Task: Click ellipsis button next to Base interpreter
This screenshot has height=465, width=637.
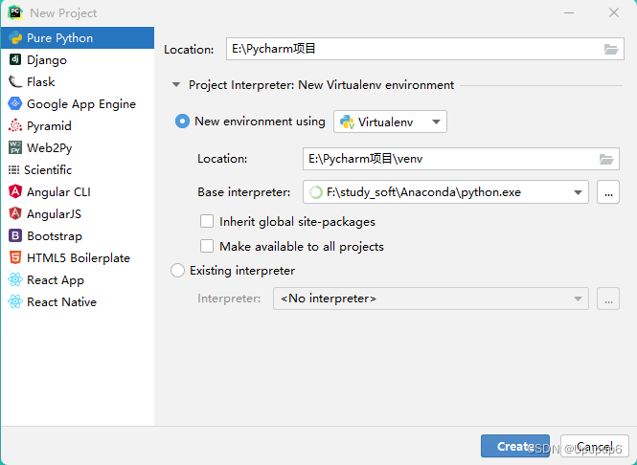Action: tap(608, 192)
